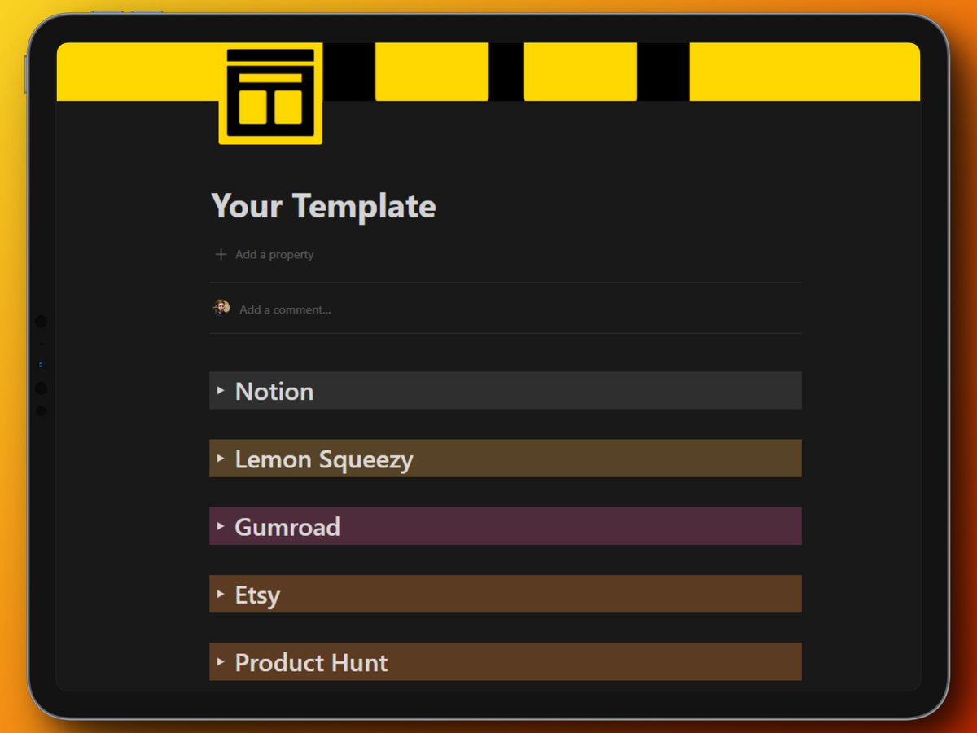The width and height of the screenshot is (977, 733).
Task: Click the Add a property label
Action: (274, 255)
